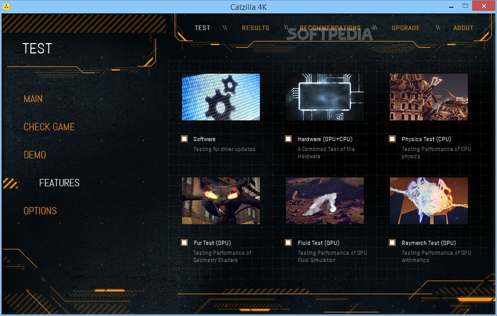Click the Software gears thumbnail
Image resolution: width=497 pixels, height=316 pixels.
[221, 97]
